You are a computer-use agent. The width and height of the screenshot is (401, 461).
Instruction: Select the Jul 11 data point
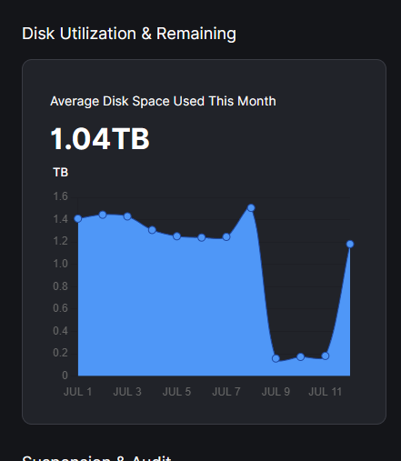(x=326, y=356)
